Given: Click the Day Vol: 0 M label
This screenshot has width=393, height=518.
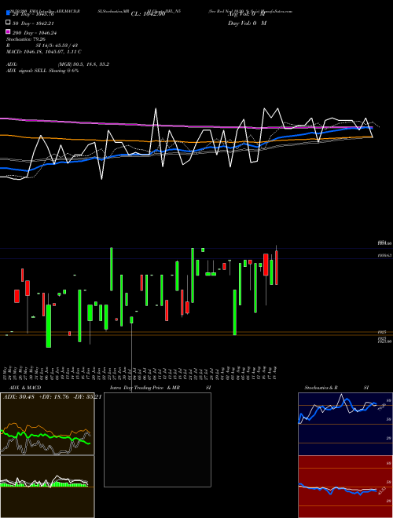Looking at the screenshot, I should (x=247, y=24).
